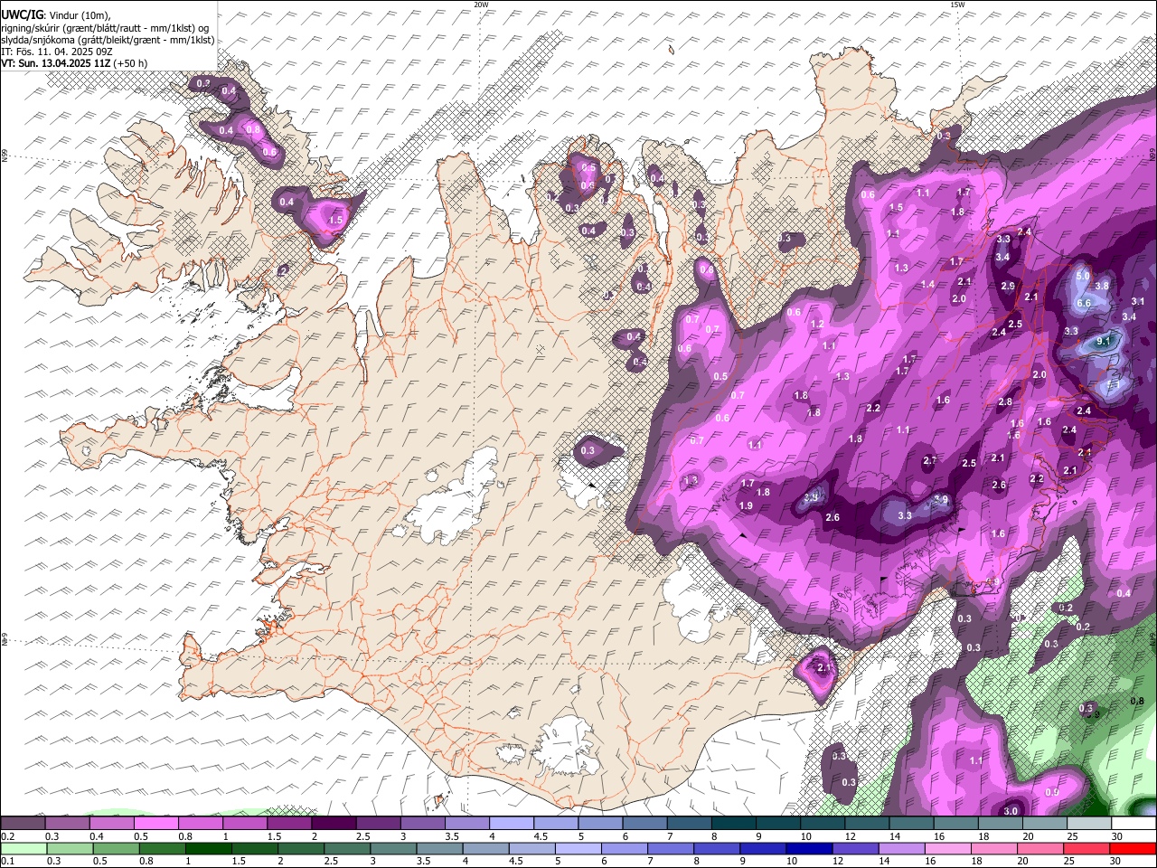Click the 2.7 precipitation value
This screenshot has width=1157, height=868.
tap(929, 461)
